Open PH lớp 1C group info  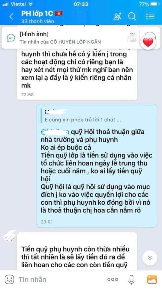pyautogui.click(x=42, y=13)
